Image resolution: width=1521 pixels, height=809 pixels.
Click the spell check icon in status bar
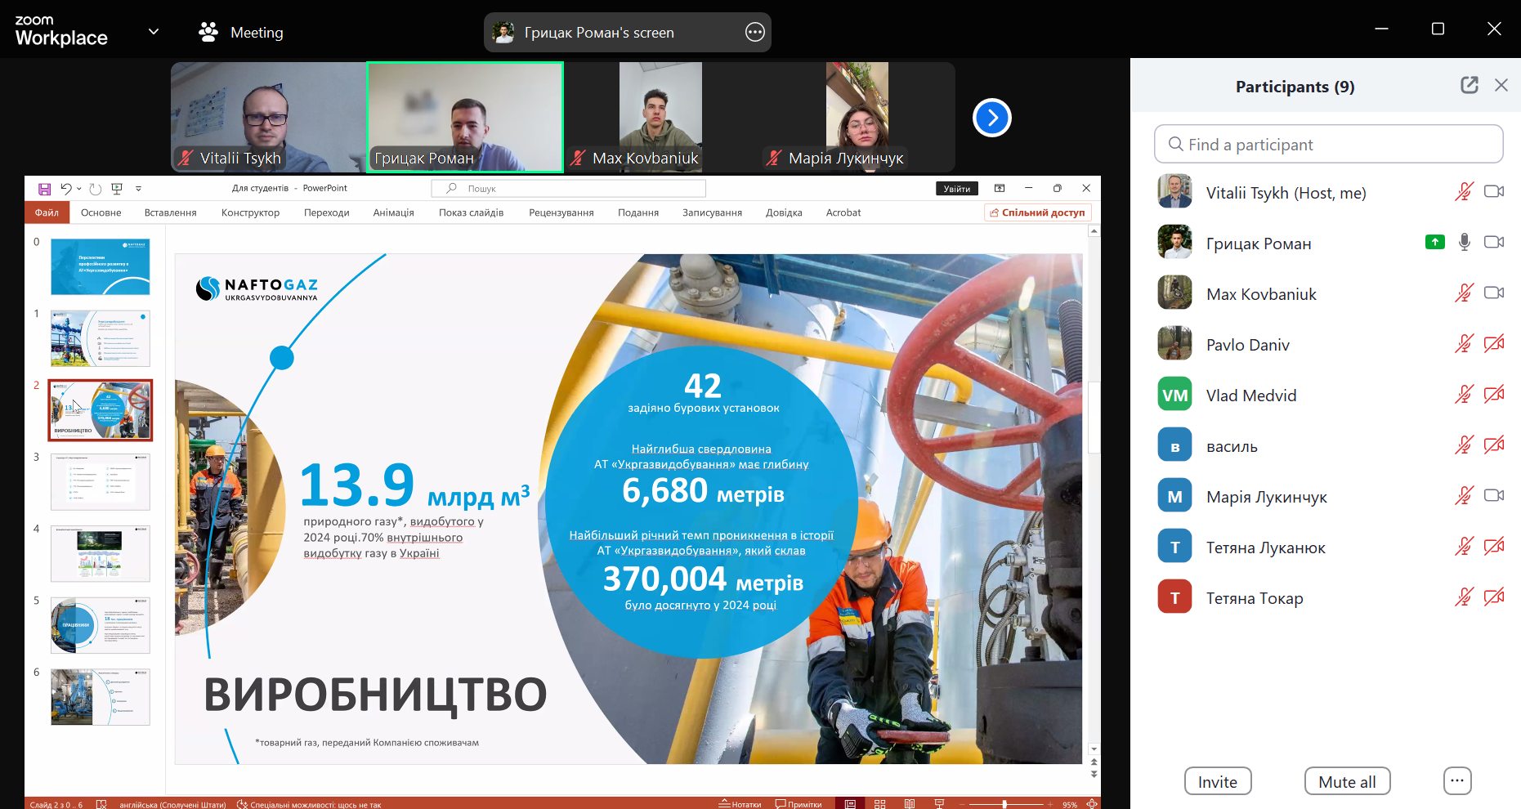(101, 804)
